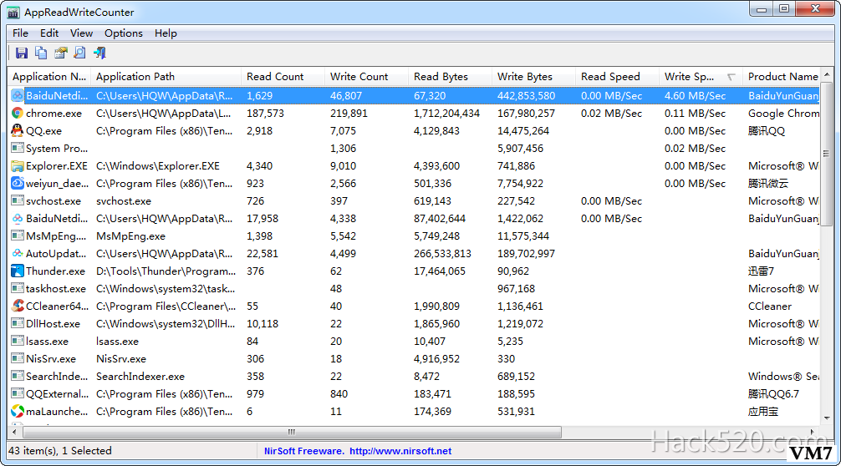The height and width of the screenshot is (466, 841).
Task: Sort by Application Name column header
Action: pos(48,77)
